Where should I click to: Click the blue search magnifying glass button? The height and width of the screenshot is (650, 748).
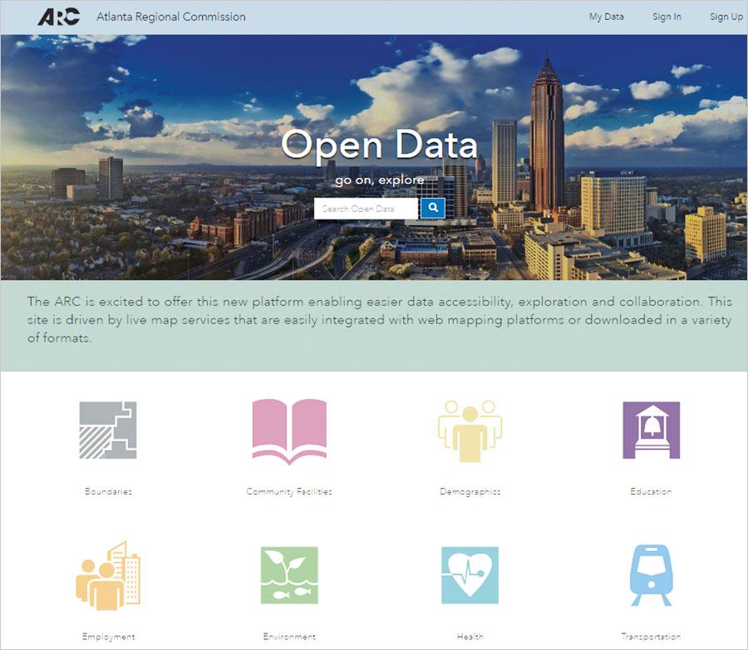click(432, 208)
